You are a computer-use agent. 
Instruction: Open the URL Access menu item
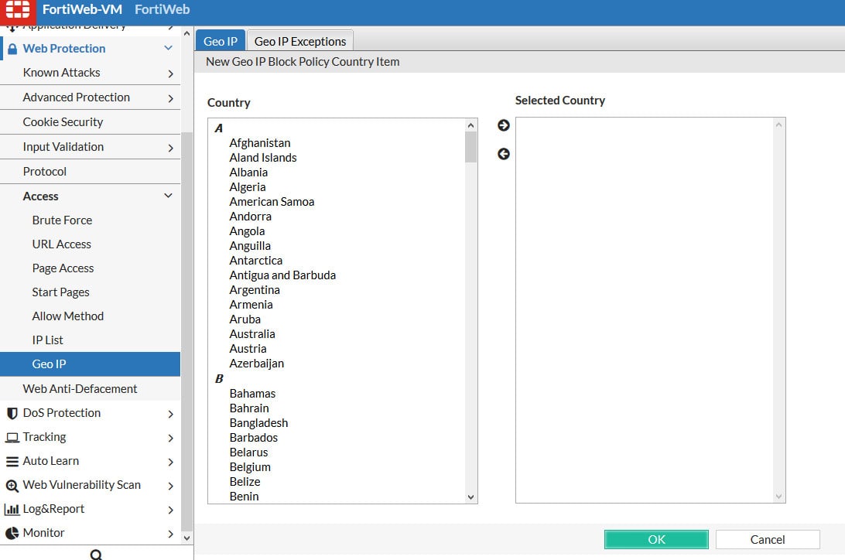[x=62, y=244]
